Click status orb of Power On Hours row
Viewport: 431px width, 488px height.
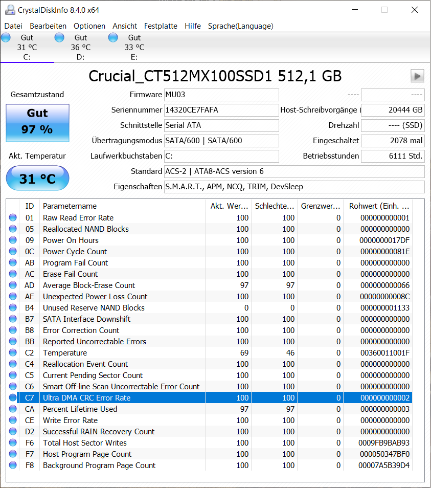tap(13, 240)
